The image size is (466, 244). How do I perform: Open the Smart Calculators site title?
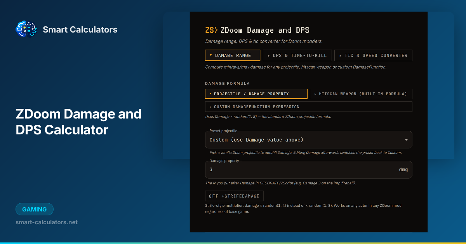click(80, 29)
